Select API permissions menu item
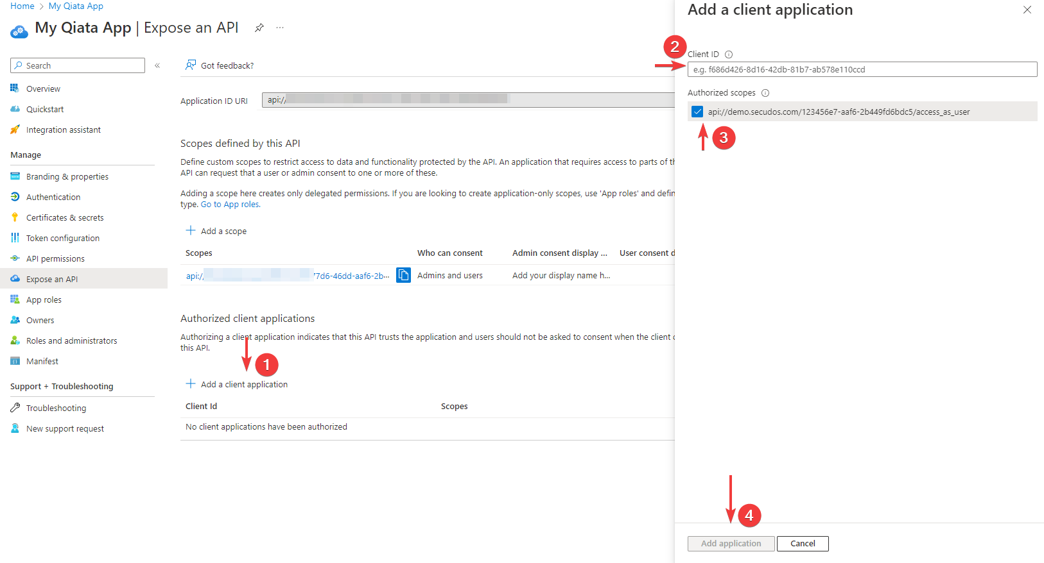This screenshot has width=1044, height=563. click(55, 258)
